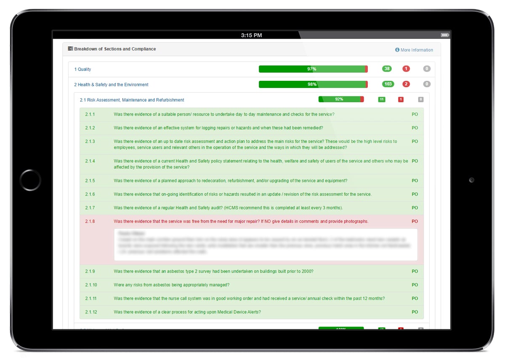Click the More Information info icon

397,50
